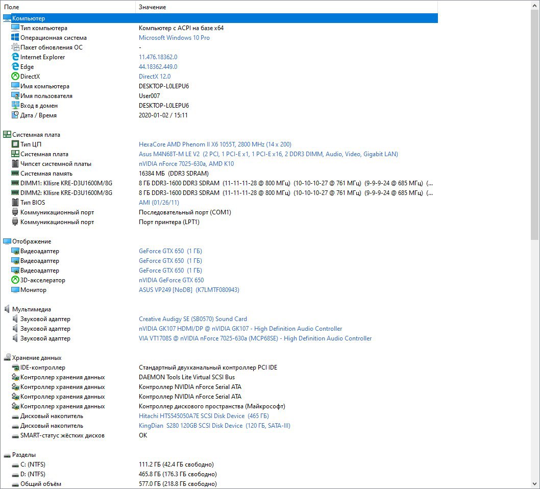Click the Порт принтера (LPT1) value
540x489 pixels.
pos(169,222)
